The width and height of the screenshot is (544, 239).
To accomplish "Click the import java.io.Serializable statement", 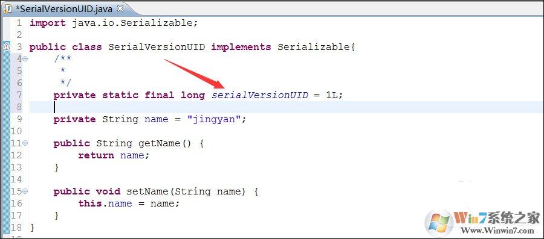I will tap(114, 23).
